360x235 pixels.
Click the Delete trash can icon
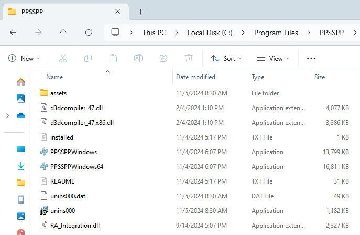coord(189,58)
